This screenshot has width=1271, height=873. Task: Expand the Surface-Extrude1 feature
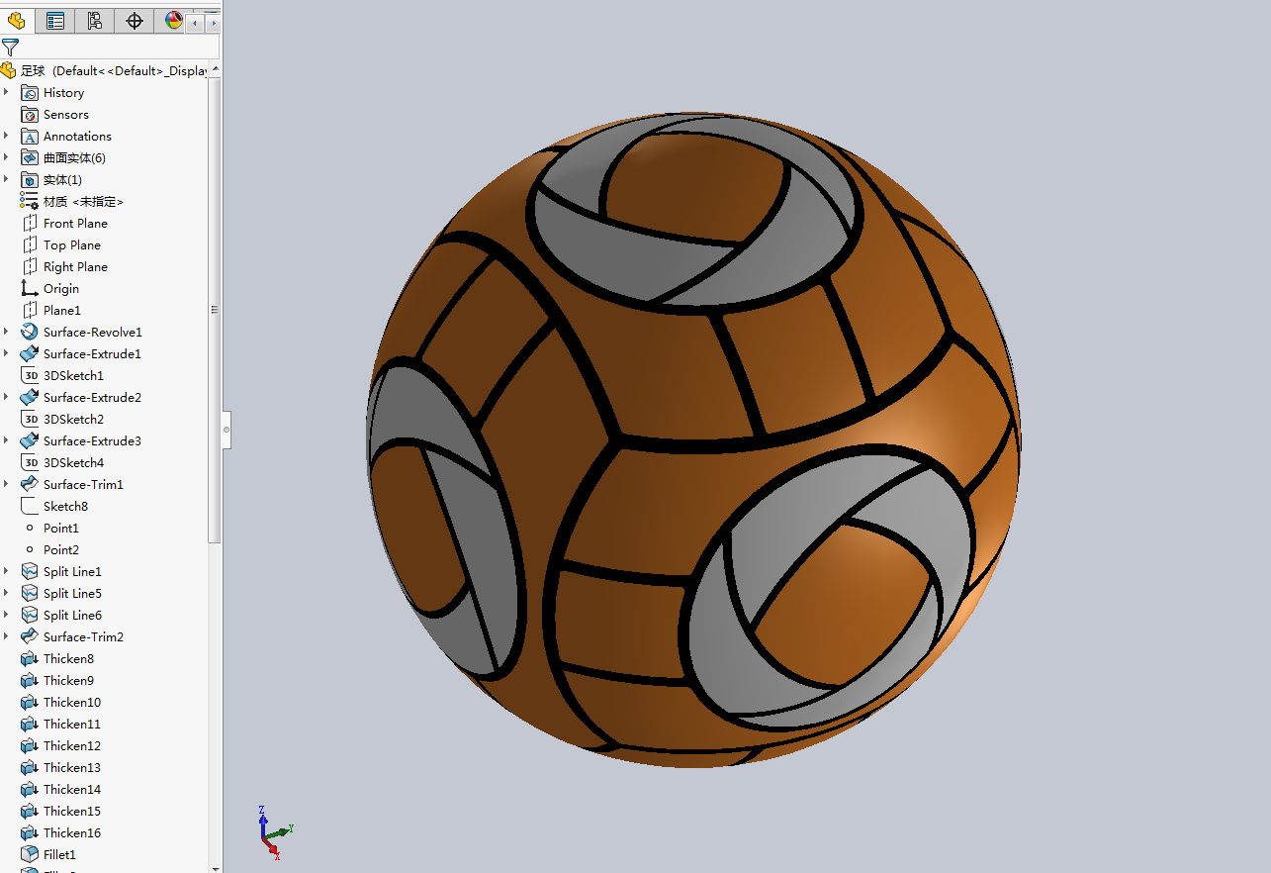[x=6, y=353]
